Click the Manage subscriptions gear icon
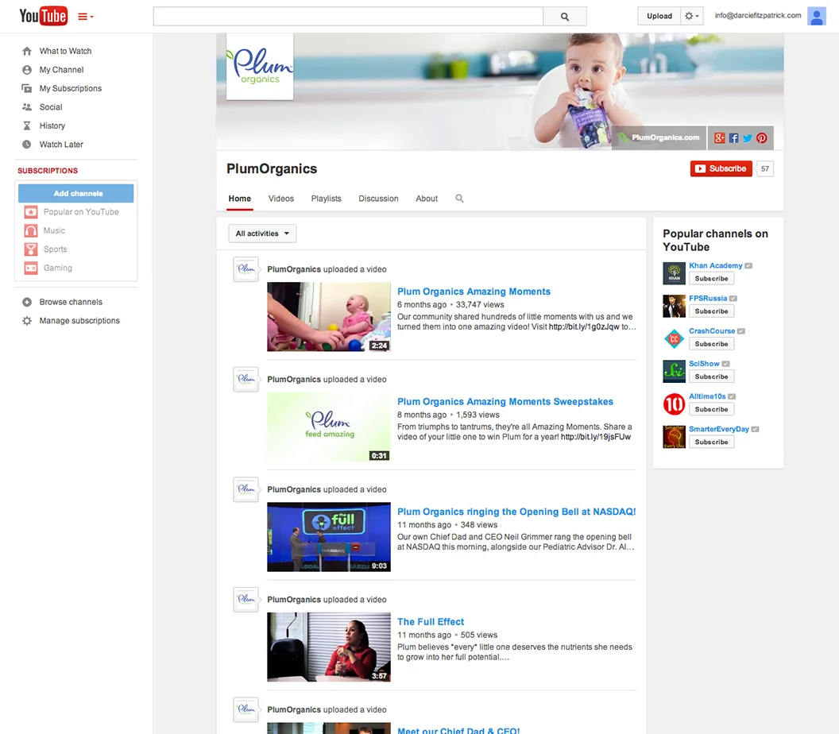 click(x=27, y=321)
